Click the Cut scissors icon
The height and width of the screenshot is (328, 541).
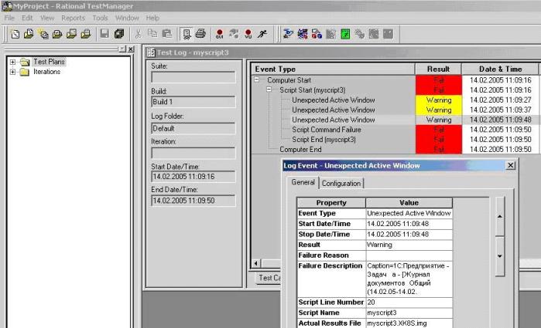click(138, 34)
